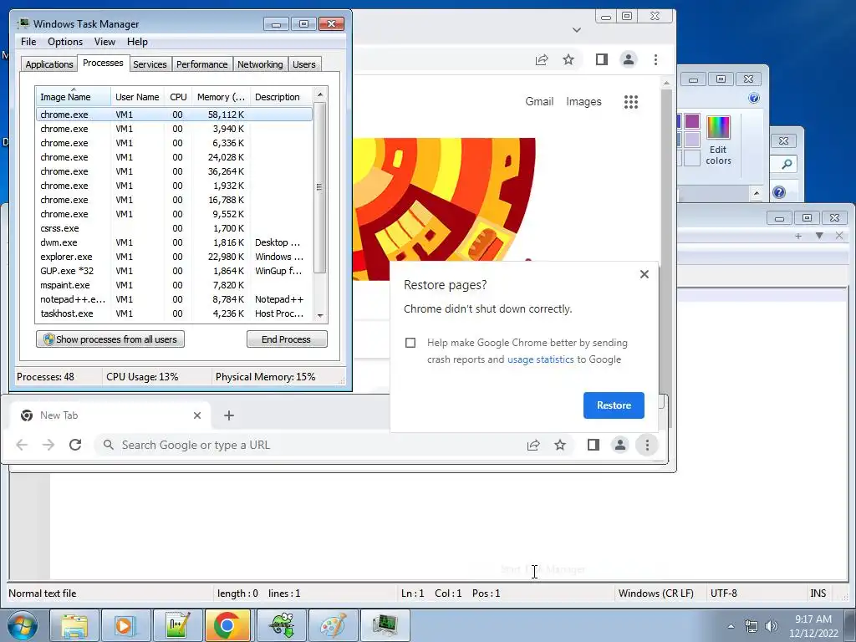856x642 pixels.
Task: Show hidden tray icons arrow
Action: click(731, 626)
